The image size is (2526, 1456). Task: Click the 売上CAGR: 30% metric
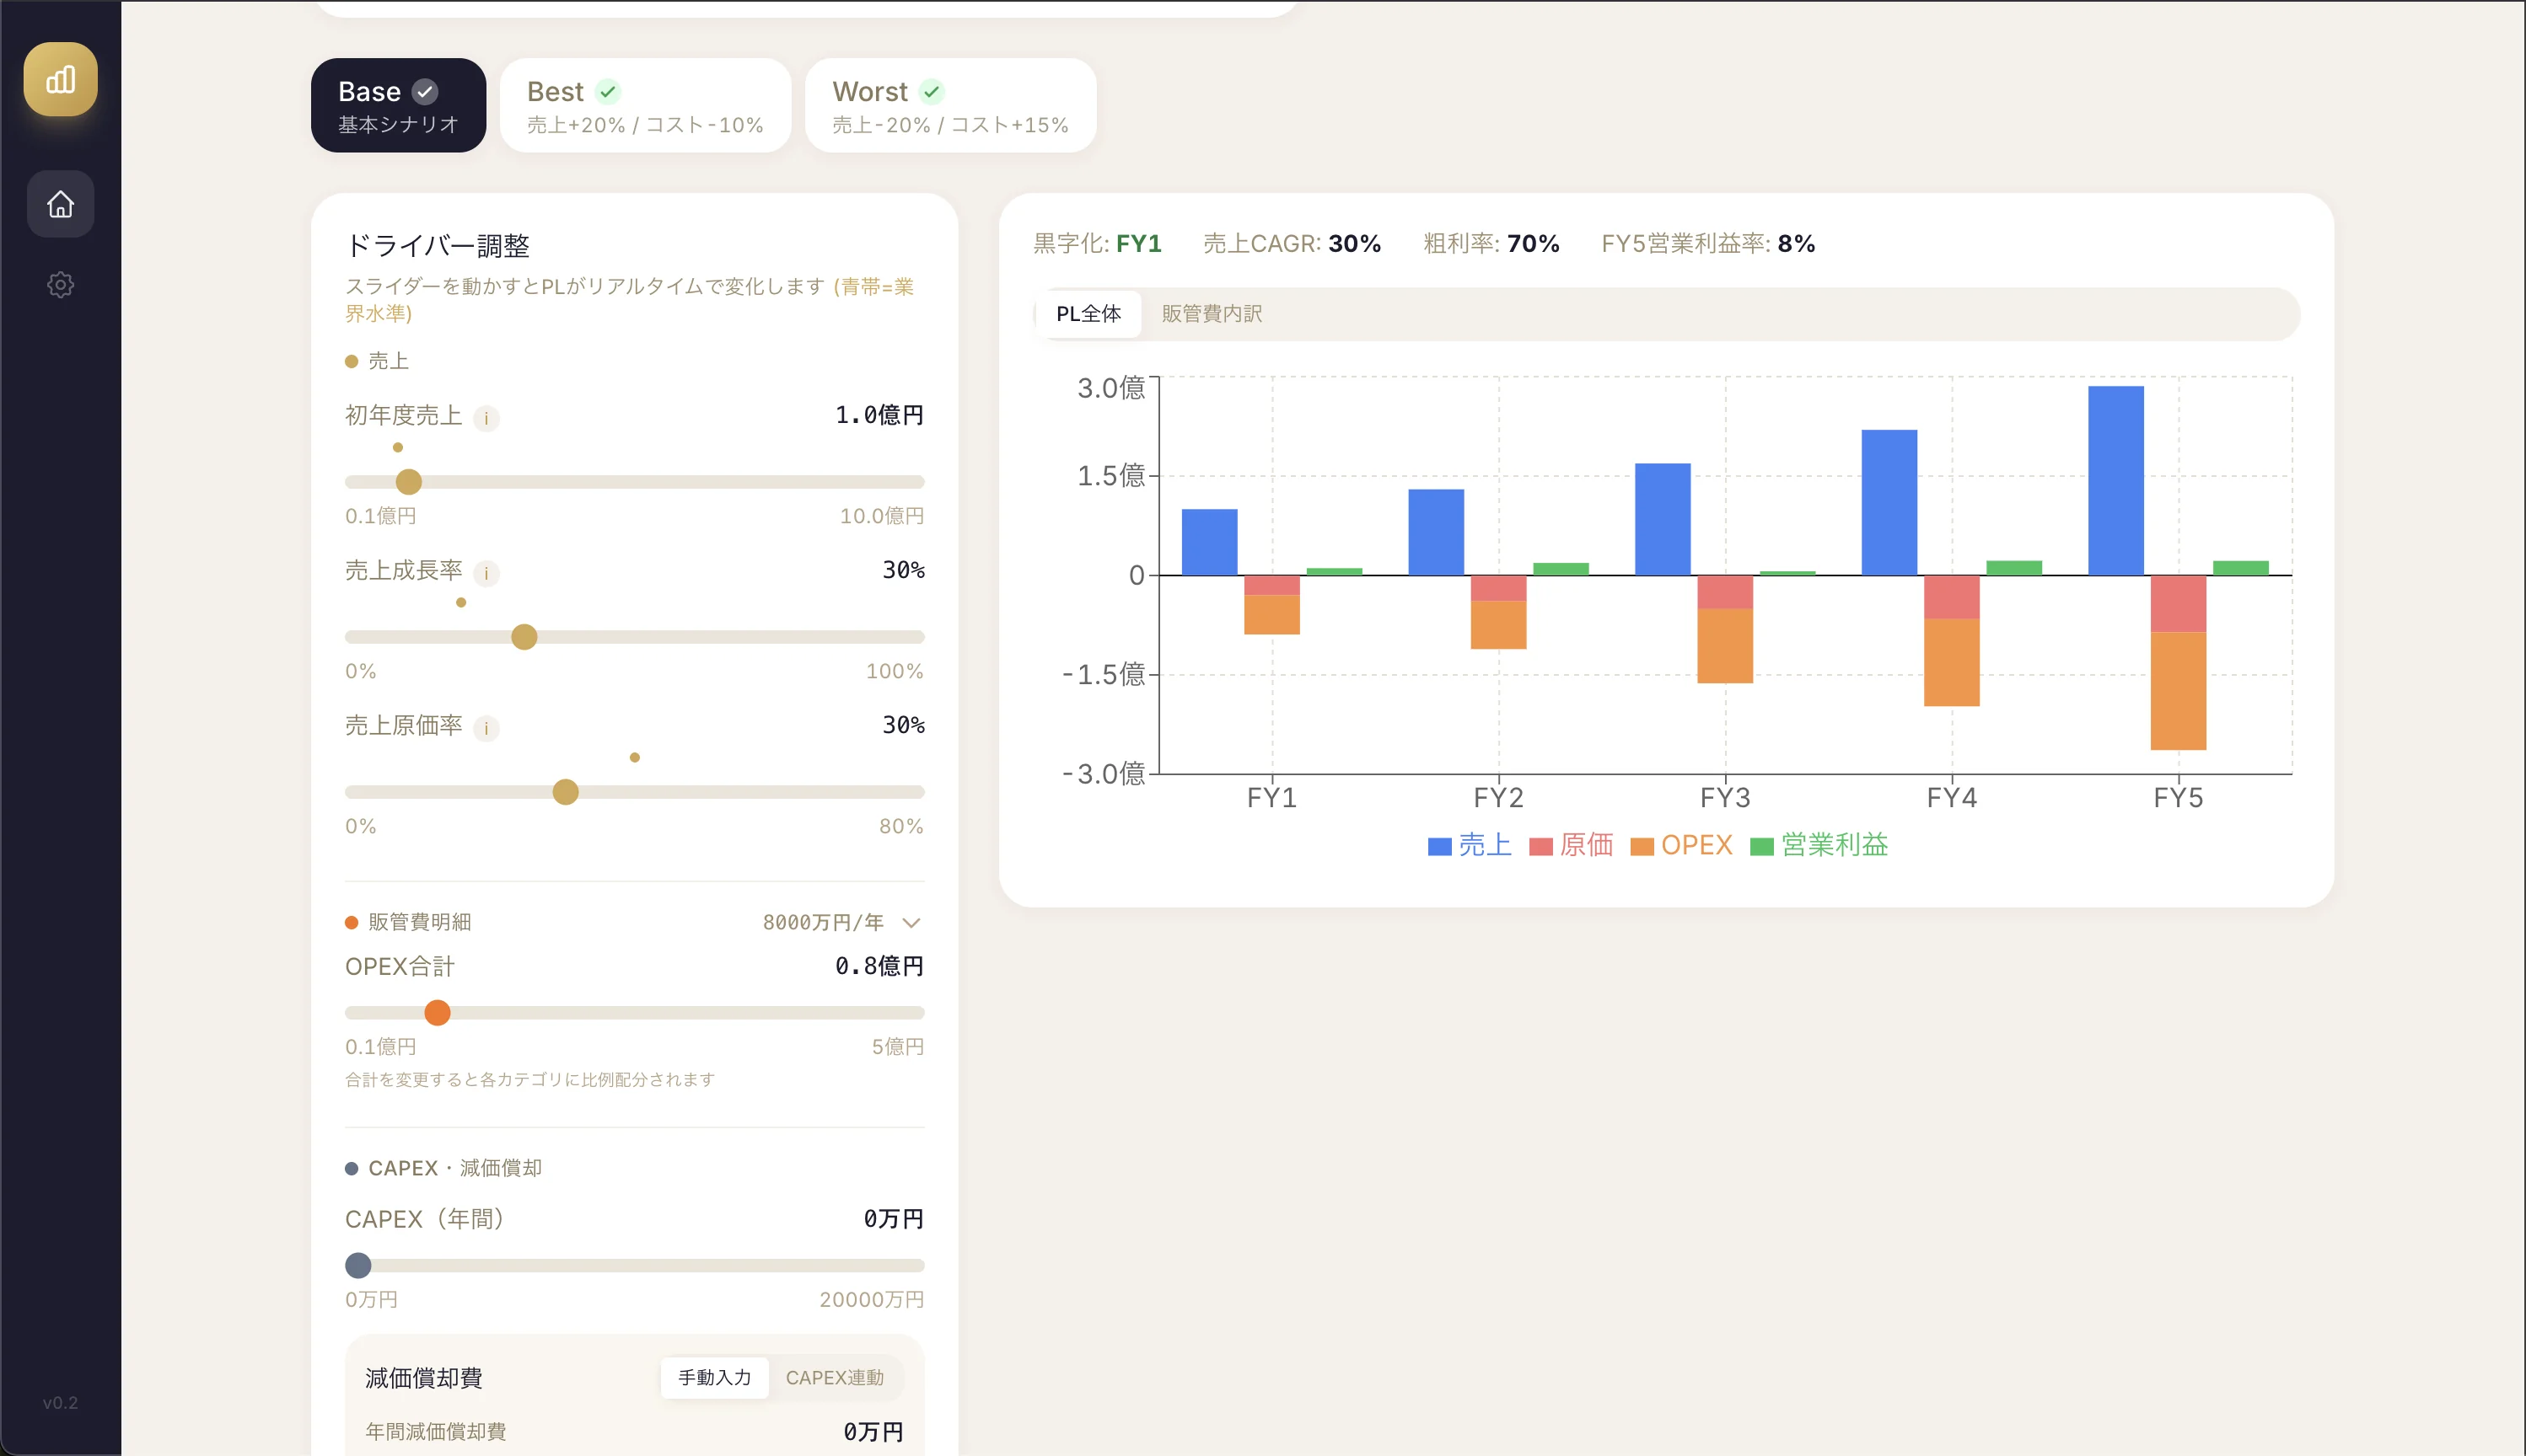1293,244
